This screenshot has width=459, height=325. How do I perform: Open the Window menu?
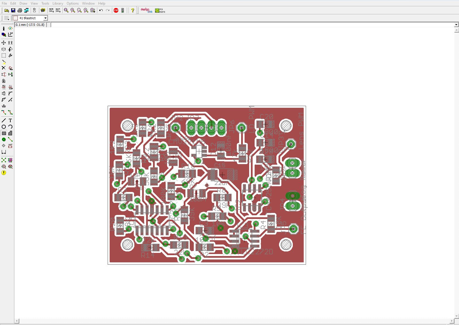(x=88, y=3)
